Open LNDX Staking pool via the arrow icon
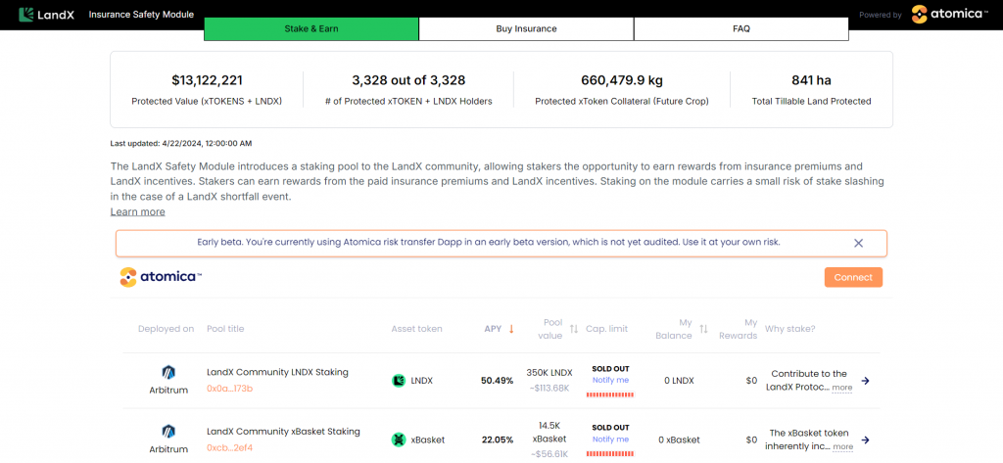Screen dimensions: 1003x463 pos(865,381)
